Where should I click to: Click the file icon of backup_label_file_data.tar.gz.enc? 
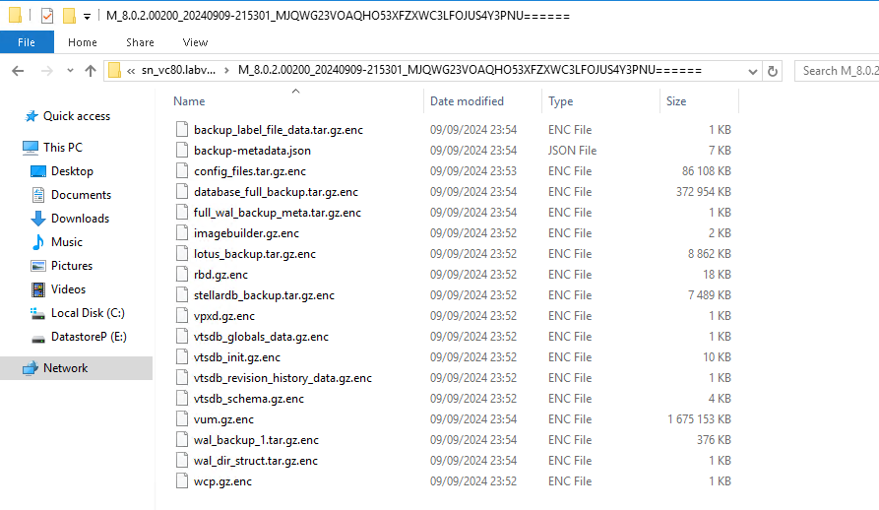tap(182, 129)
